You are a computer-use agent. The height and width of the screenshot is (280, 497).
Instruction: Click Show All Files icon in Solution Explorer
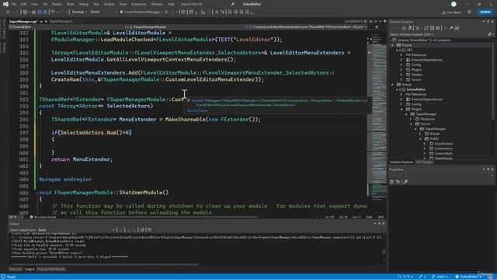pyautogui.click(x=438, y=28)
